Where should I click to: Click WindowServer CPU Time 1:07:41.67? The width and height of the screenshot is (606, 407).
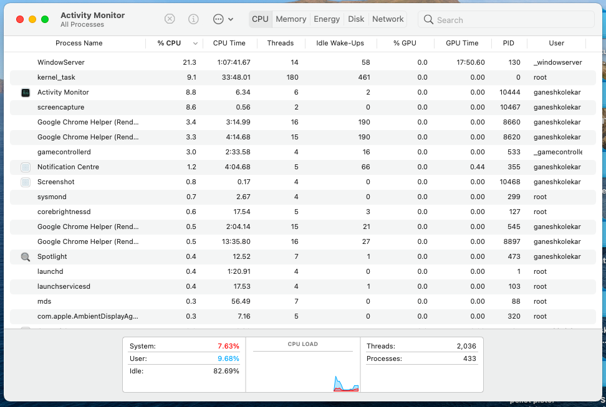point(233,62)
